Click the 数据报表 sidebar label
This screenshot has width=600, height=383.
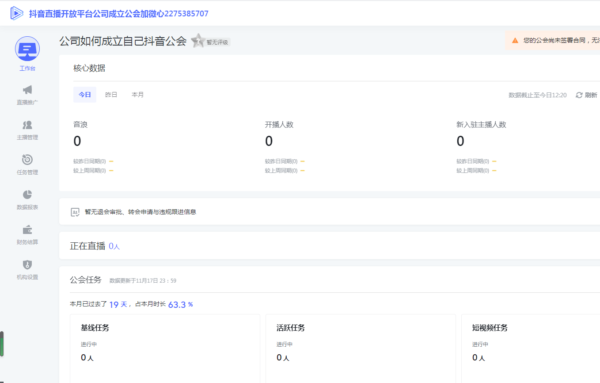tap(27, 207)
